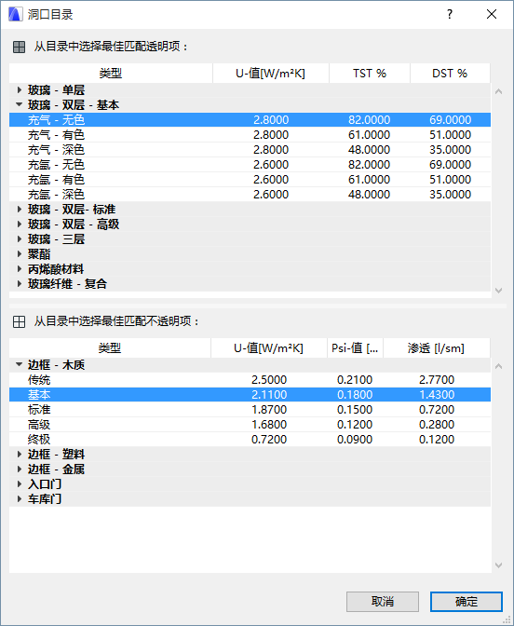Image resolution: width=514 pixels, height=626 pixels.
Task: Expand the 玻璃 - 单层 group
Action: 19,90
